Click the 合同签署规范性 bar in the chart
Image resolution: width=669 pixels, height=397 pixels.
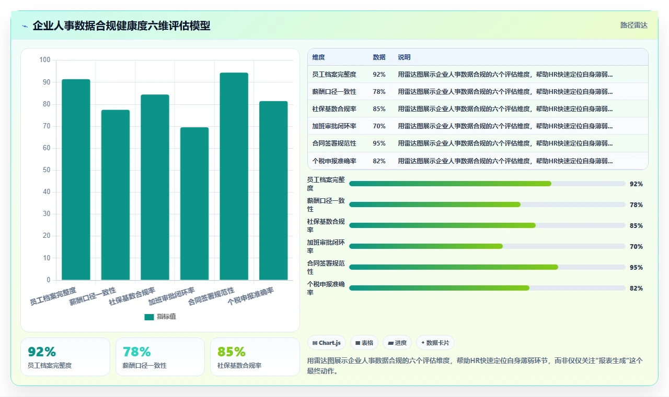click(234, 176)
